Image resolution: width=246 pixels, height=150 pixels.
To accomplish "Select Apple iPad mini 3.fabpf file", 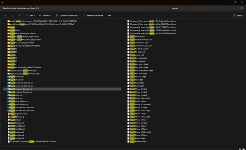I will click(138, 64).
